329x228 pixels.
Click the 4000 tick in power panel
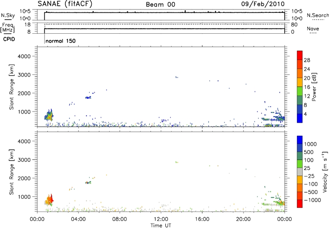[x=24, y=56]
